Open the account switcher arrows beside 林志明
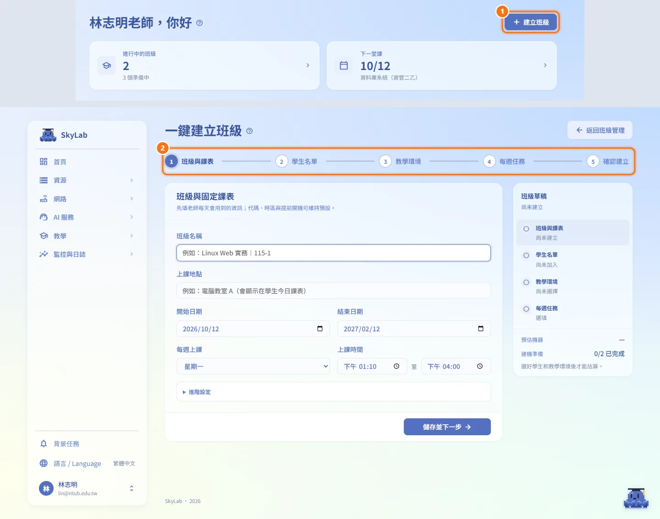Viewport: 660px width, 519px height. (132, 488)
